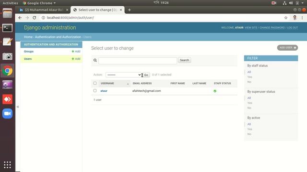Click the search magnifier icon

click(x=95, y=60)
